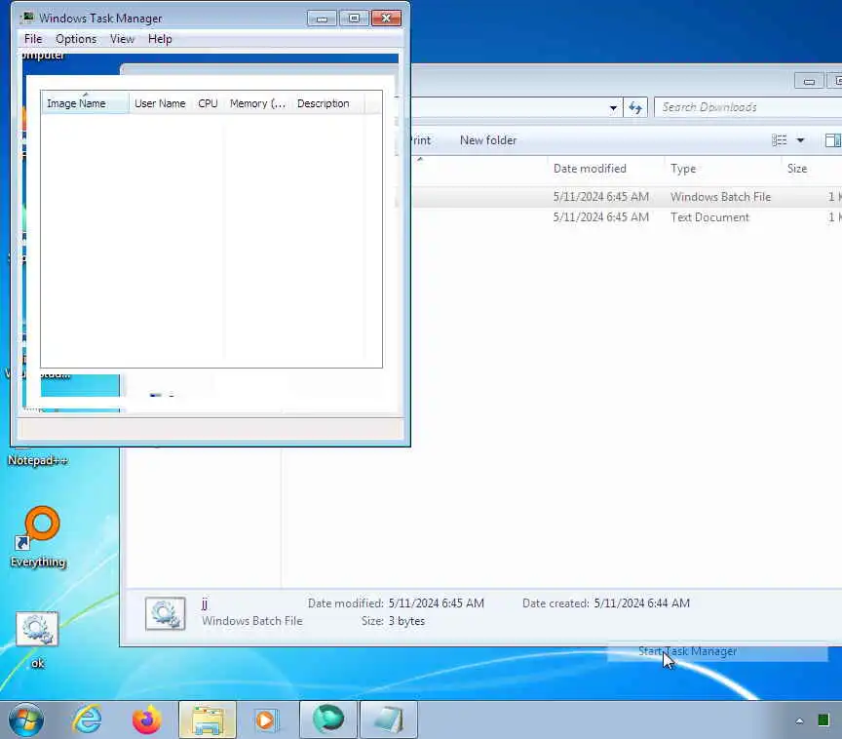Sort processes by Description column
This screenshot has width=842, height=739.
[x=327, y=103]
